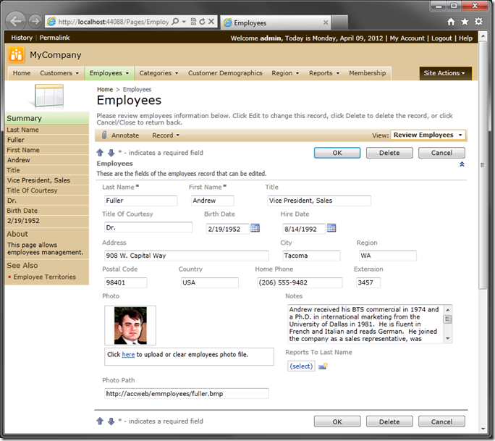Click the employee photo thumbnail

130,325
